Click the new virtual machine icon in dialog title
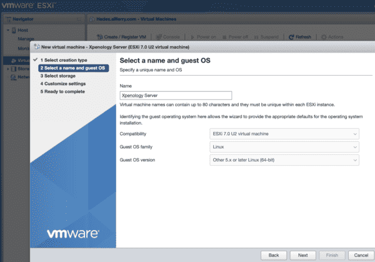The image size is (375, 262). coord(37,47)
